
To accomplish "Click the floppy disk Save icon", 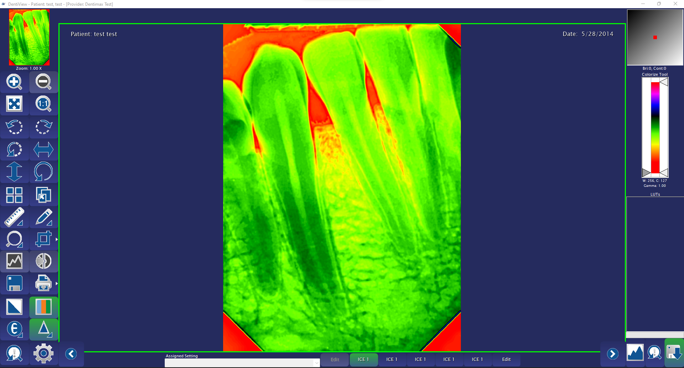I will (x=14, y=284).
